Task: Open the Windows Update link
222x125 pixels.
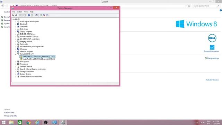Action: pos(10,116)
